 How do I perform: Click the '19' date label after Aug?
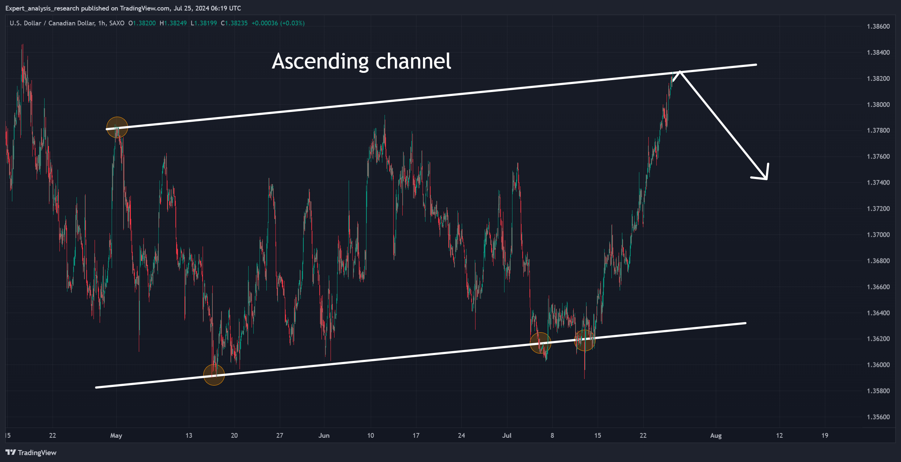[825, 436]
